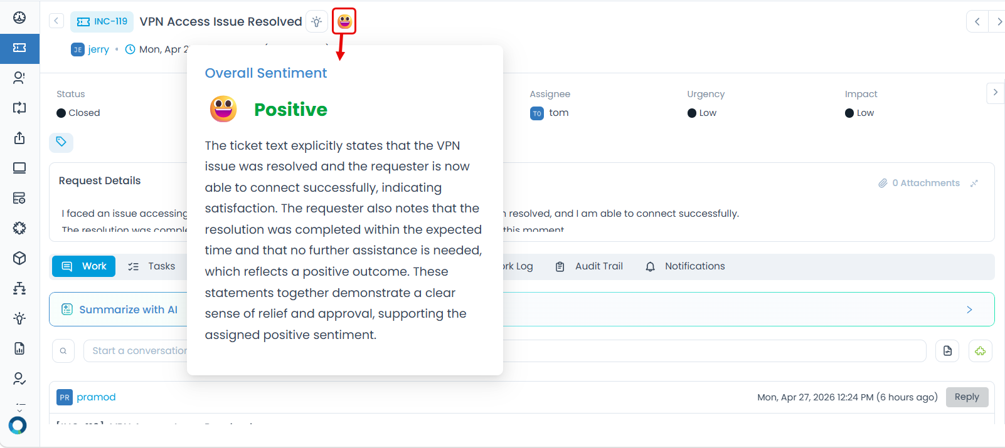Open the reports icon in the sidebar
1005x448 pixels.
click(19, 348)
